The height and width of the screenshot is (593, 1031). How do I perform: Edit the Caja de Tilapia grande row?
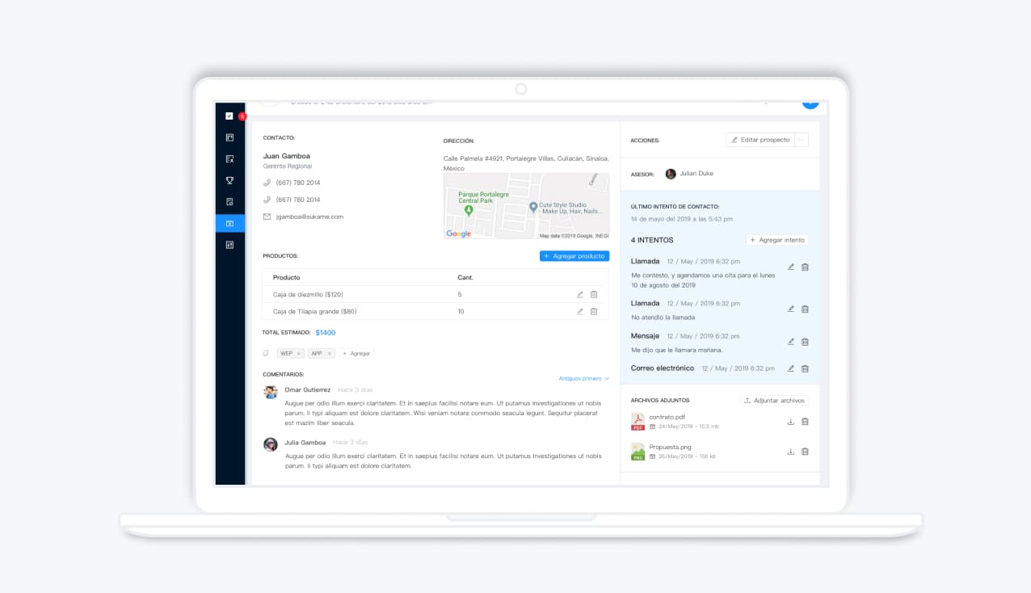580,312
